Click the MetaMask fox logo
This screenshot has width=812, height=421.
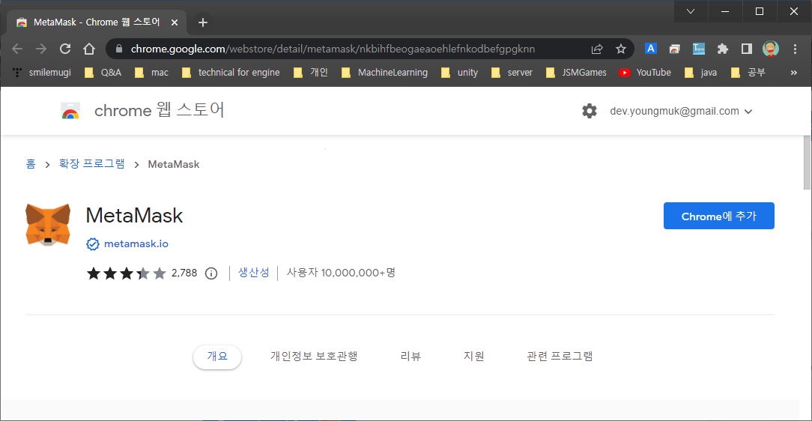tap(48, 225)
